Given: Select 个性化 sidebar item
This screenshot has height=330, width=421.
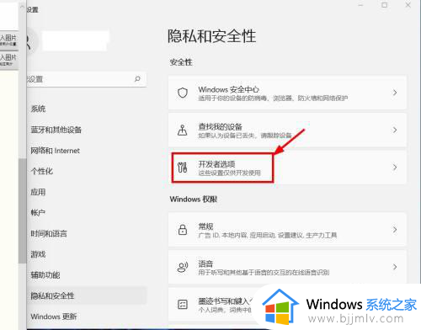Looking at the screenshot, I should 42,171.
